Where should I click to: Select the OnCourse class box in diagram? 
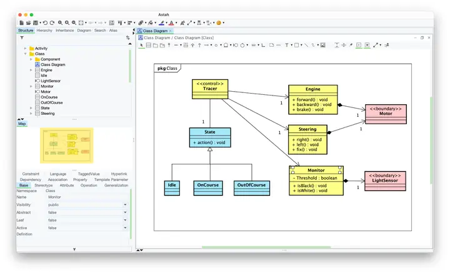pyautogui.click(x=208, y=188)
